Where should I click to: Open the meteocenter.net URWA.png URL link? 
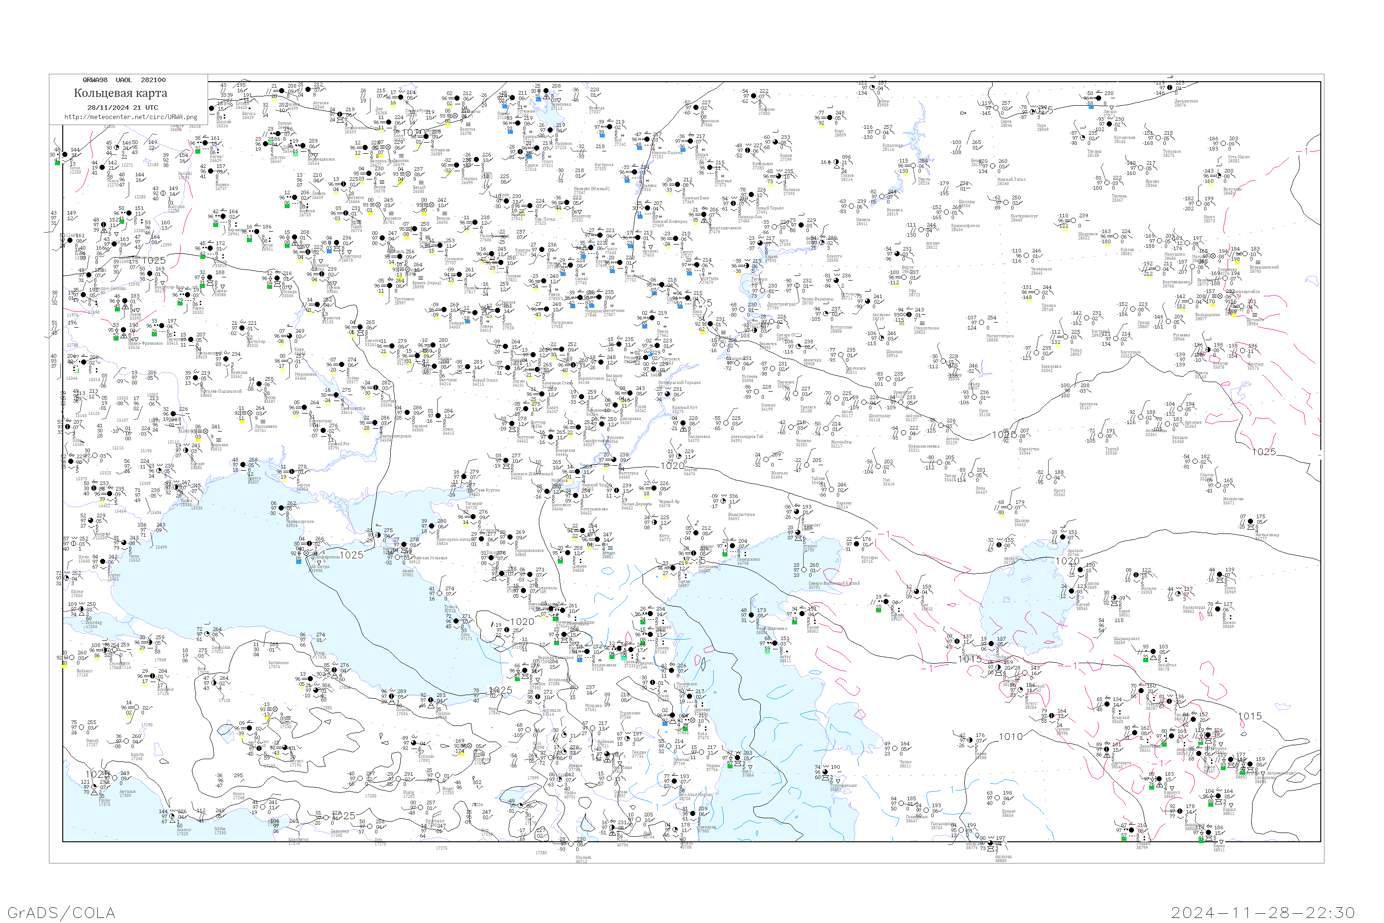click(131, 117)
